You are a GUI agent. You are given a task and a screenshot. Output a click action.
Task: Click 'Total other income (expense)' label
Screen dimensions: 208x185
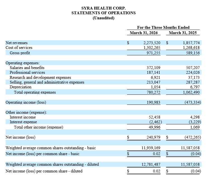[x=39, y=127]
